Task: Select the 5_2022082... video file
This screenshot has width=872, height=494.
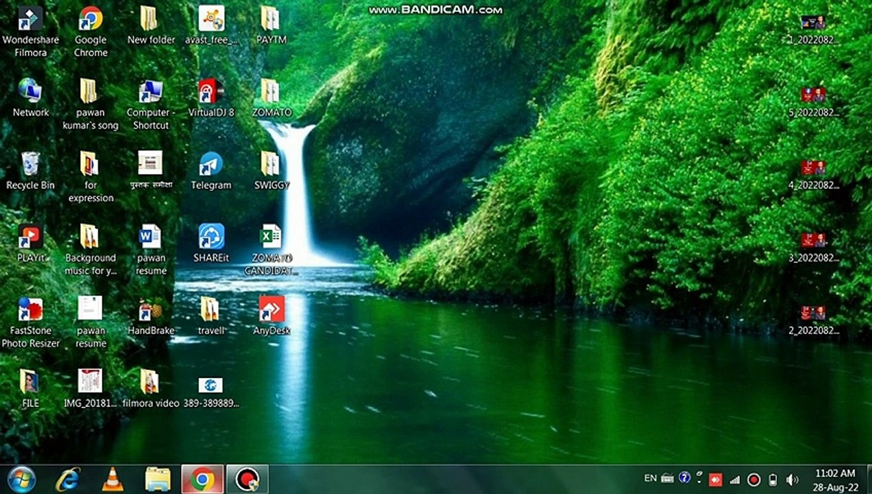Action: pyautogui.click(x=814, y=102)
